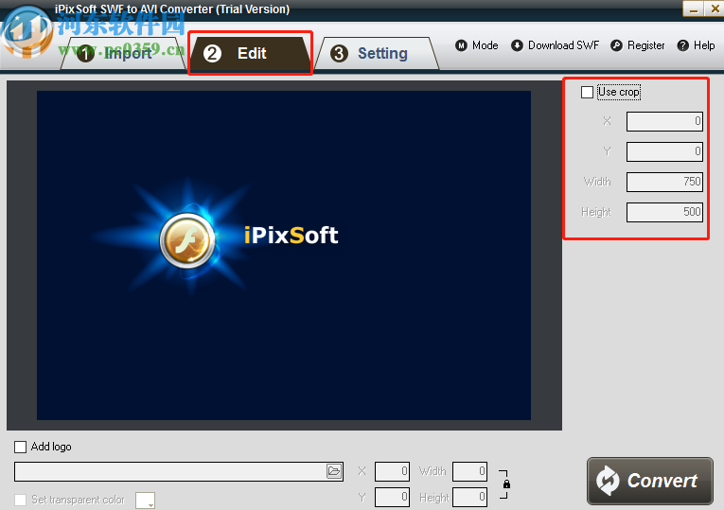
Task: Click the crop Height field showing 500
Action: point(664,212)
